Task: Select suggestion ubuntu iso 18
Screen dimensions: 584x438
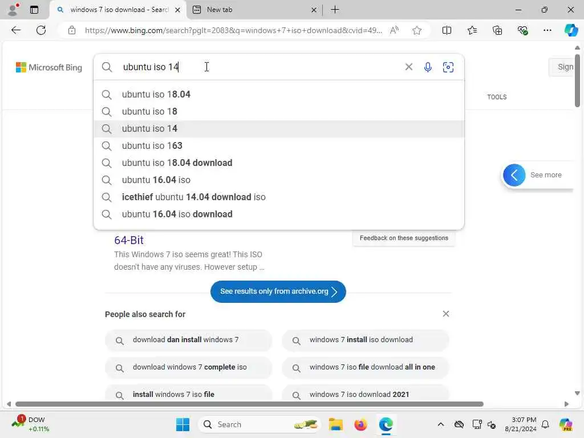Action: coord(278,111)
